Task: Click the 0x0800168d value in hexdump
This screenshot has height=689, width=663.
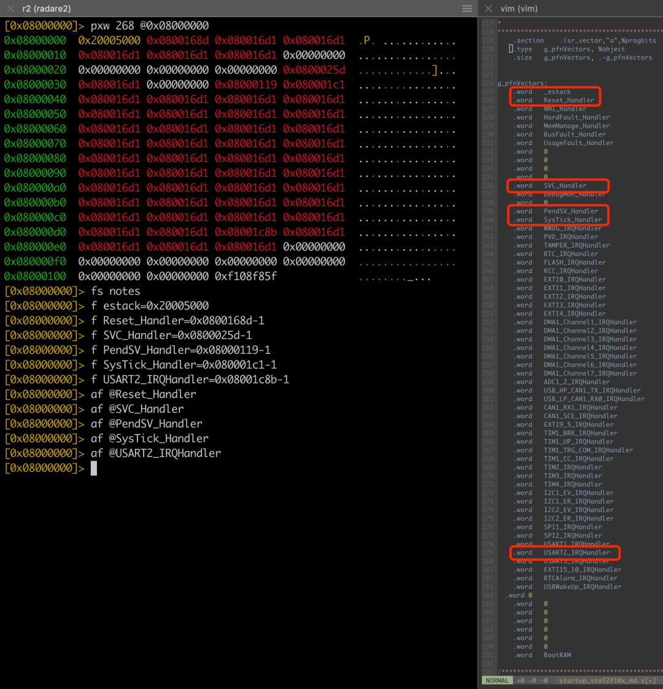Action: click(x=177, y=41)
